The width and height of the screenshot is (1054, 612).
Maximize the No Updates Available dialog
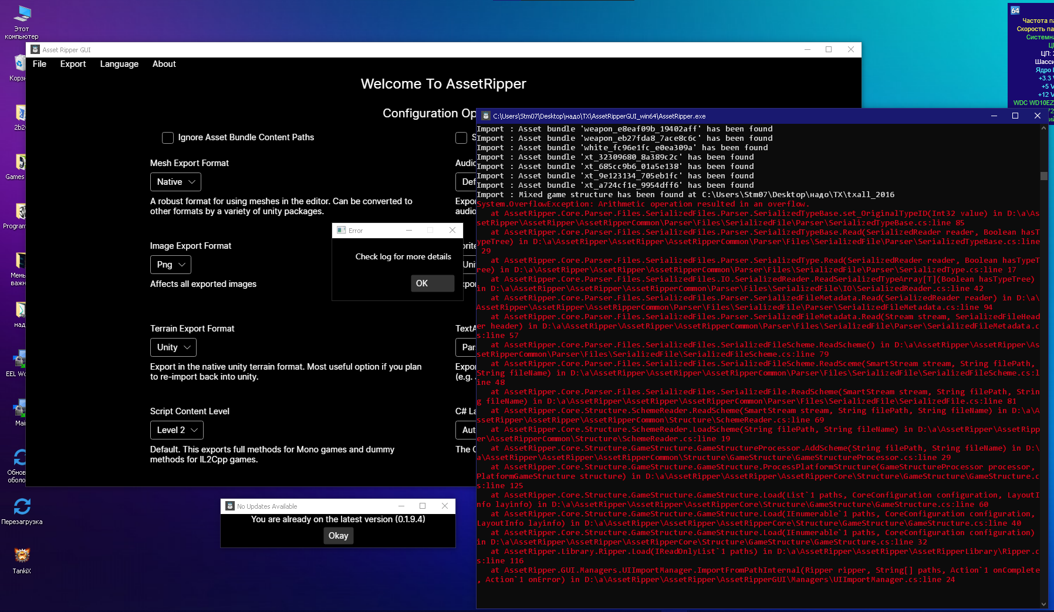(423, 506)
